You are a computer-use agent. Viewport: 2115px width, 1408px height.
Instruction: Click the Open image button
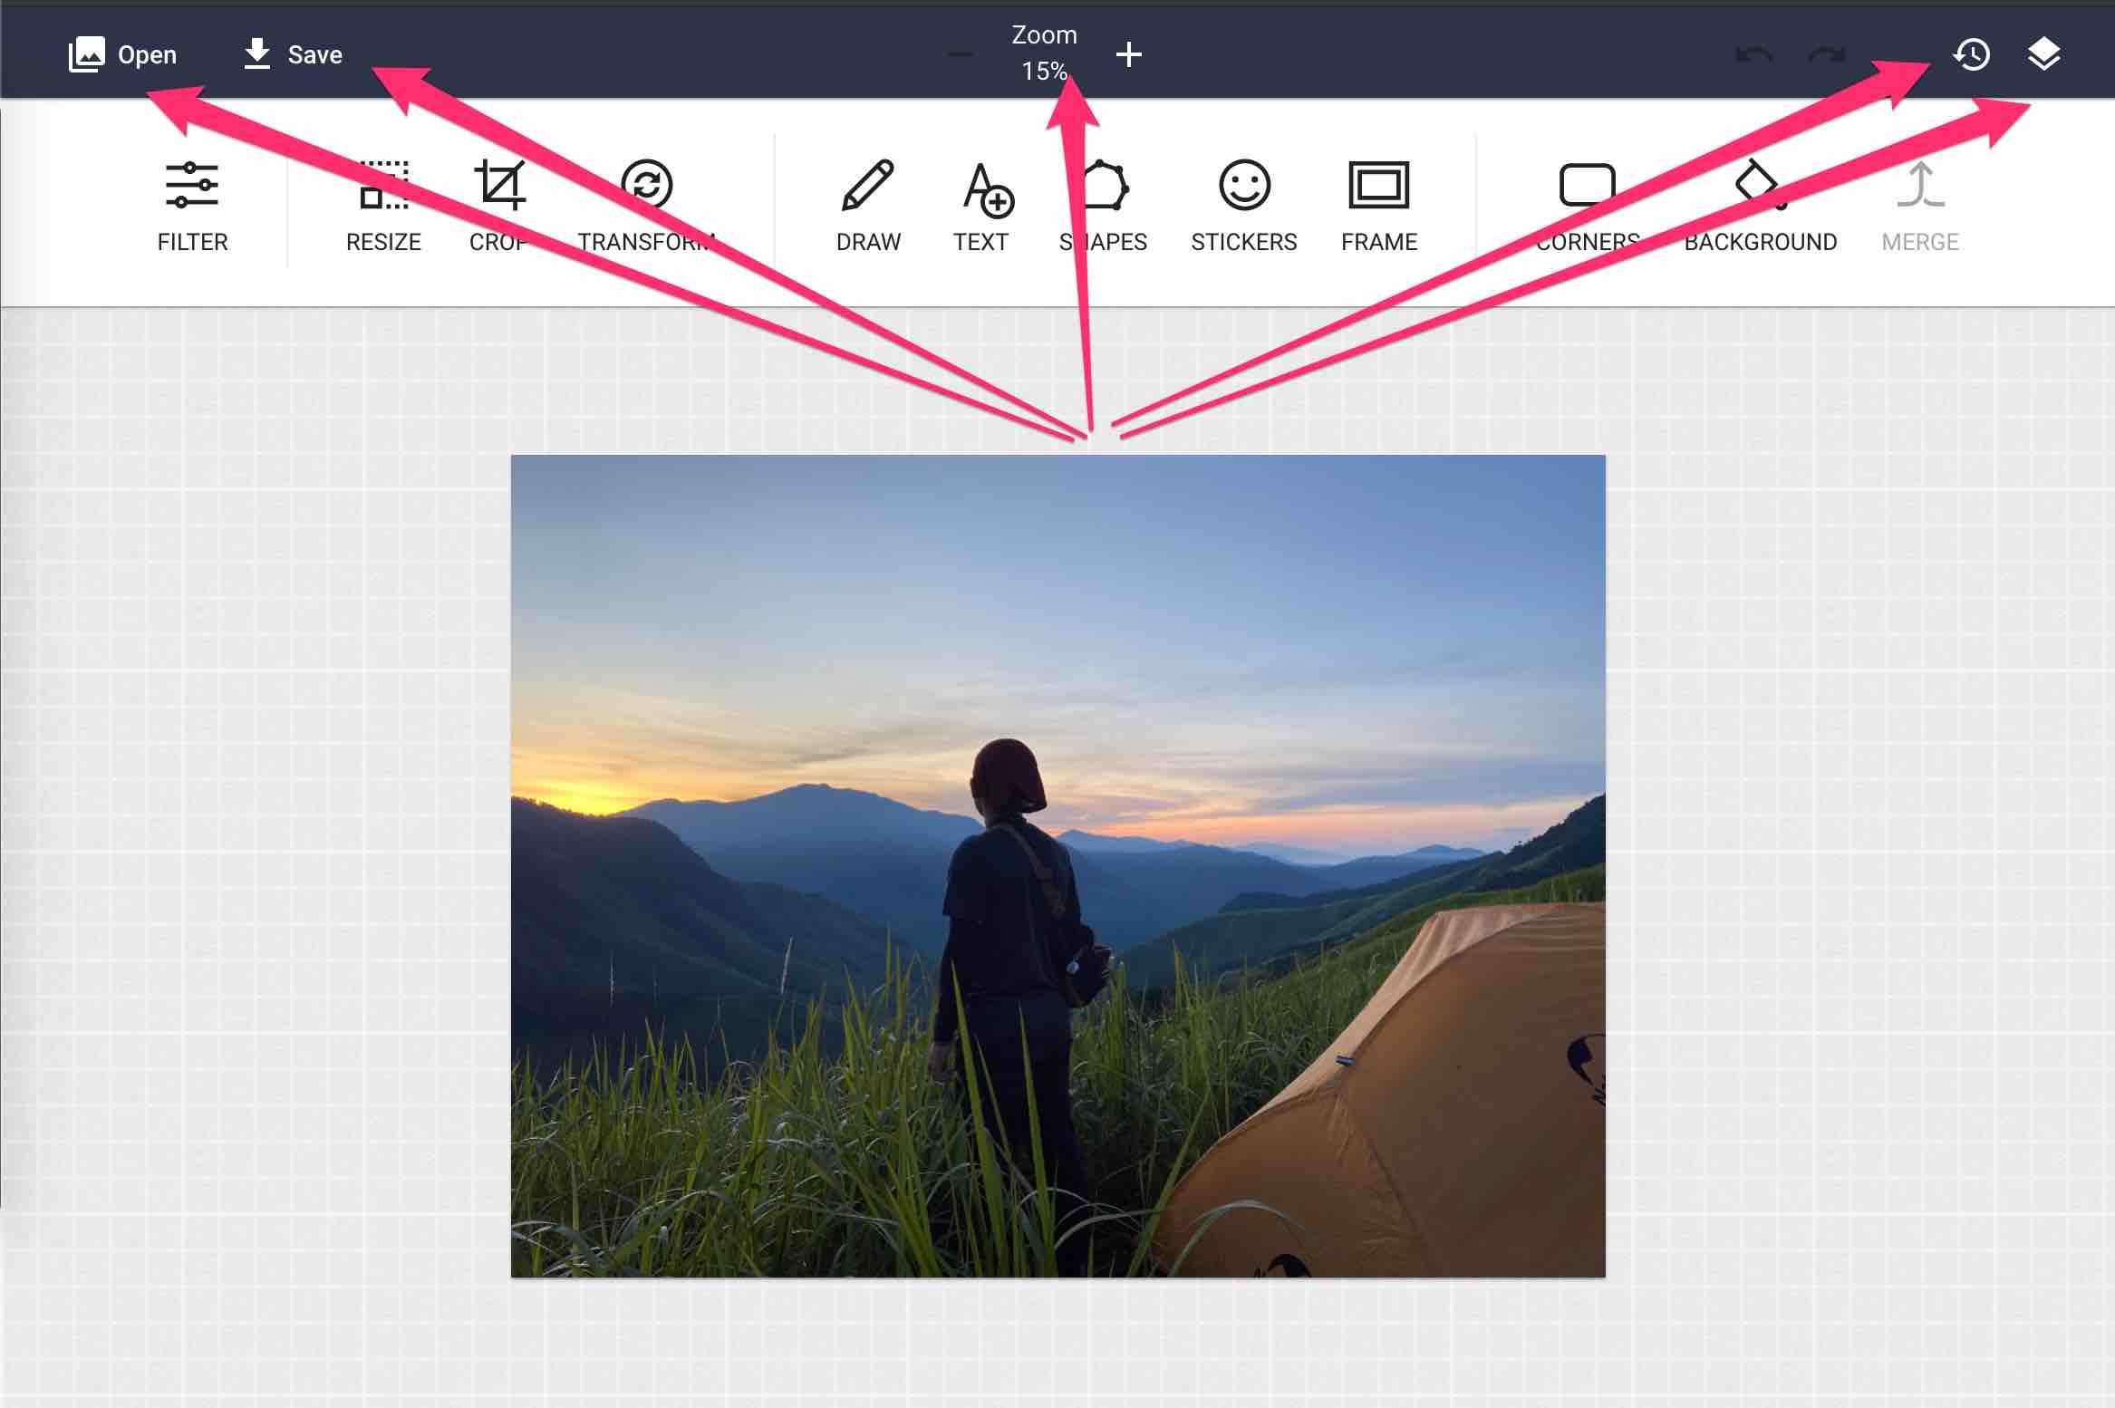122,54
